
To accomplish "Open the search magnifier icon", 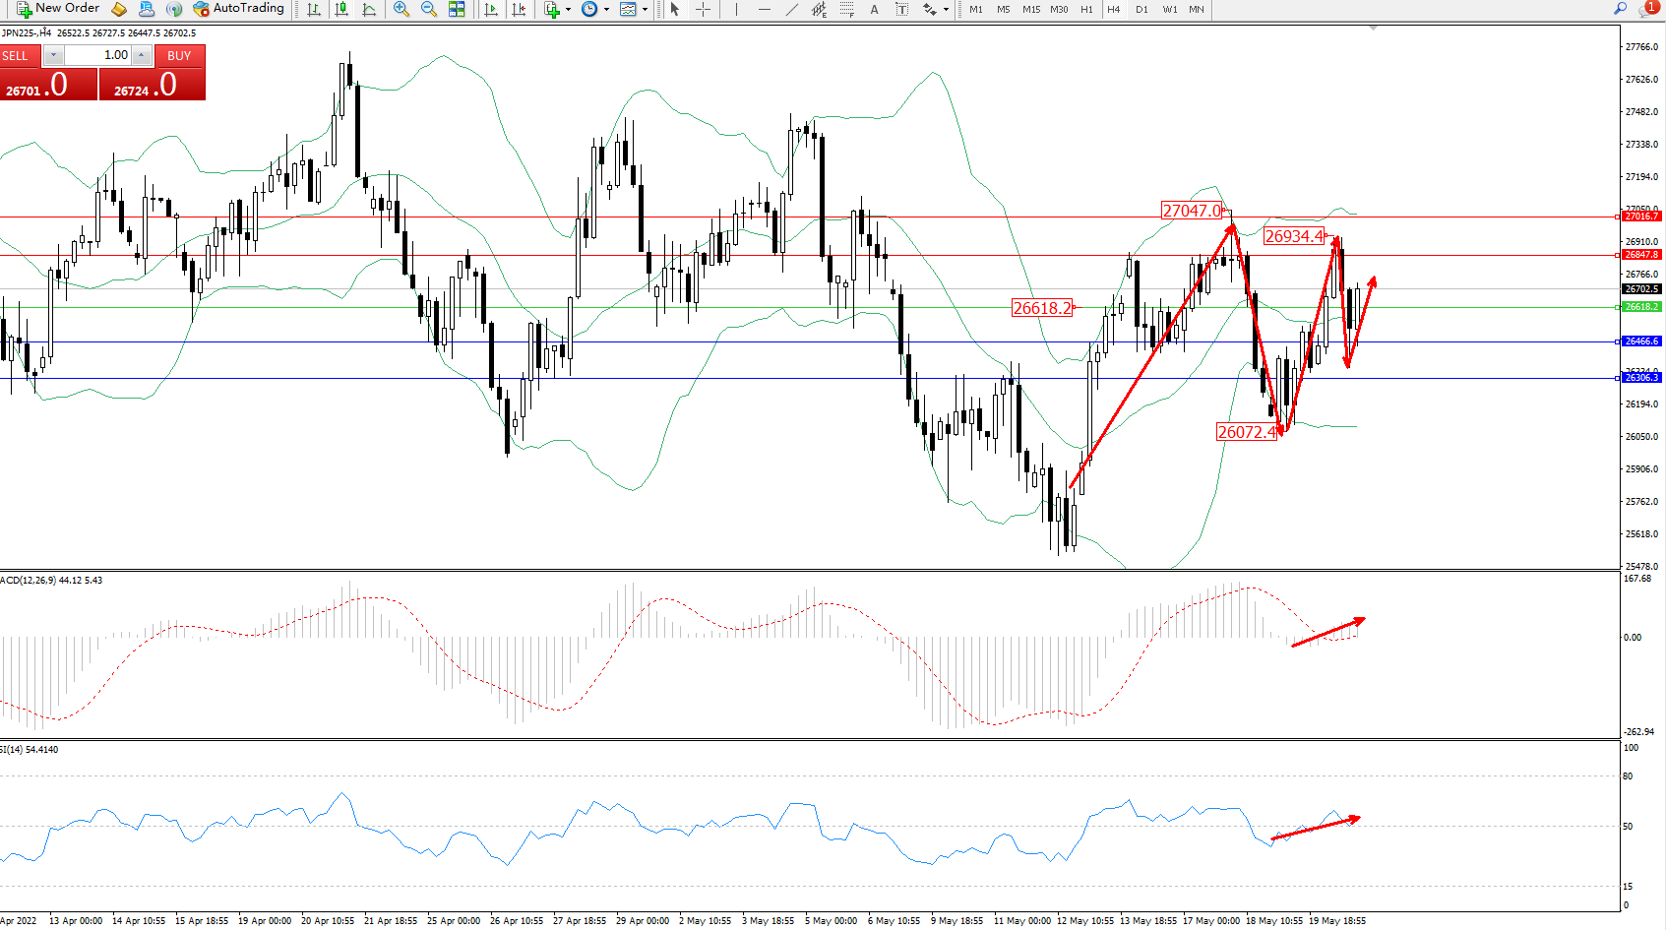I will pyautogui.click(x=1620, y=9).
